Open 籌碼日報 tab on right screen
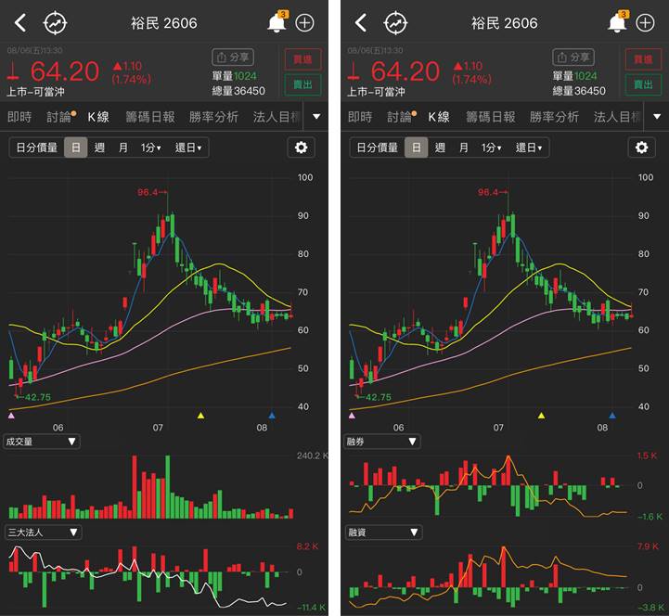This screenshot has height=616, width=669. tap(491, 117)
